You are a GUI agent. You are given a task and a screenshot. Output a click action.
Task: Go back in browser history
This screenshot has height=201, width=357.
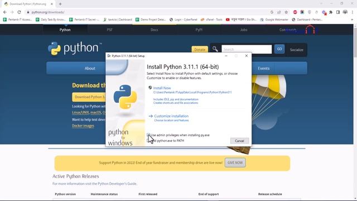[5, 12]
